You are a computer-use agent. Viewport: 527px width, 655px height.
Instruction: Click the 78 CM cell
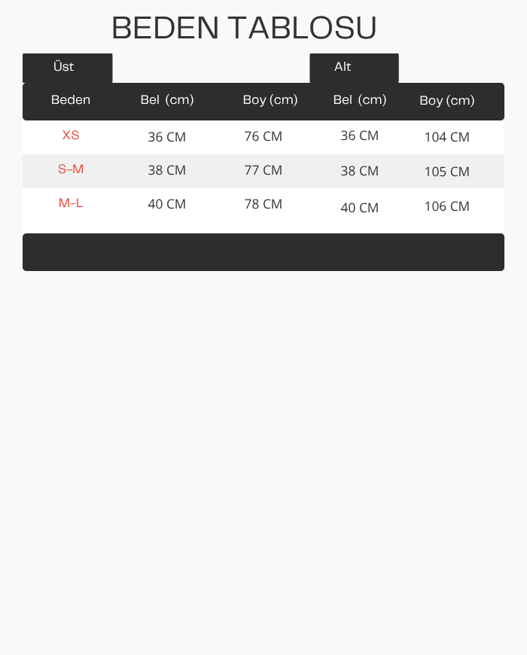(263, 204)
